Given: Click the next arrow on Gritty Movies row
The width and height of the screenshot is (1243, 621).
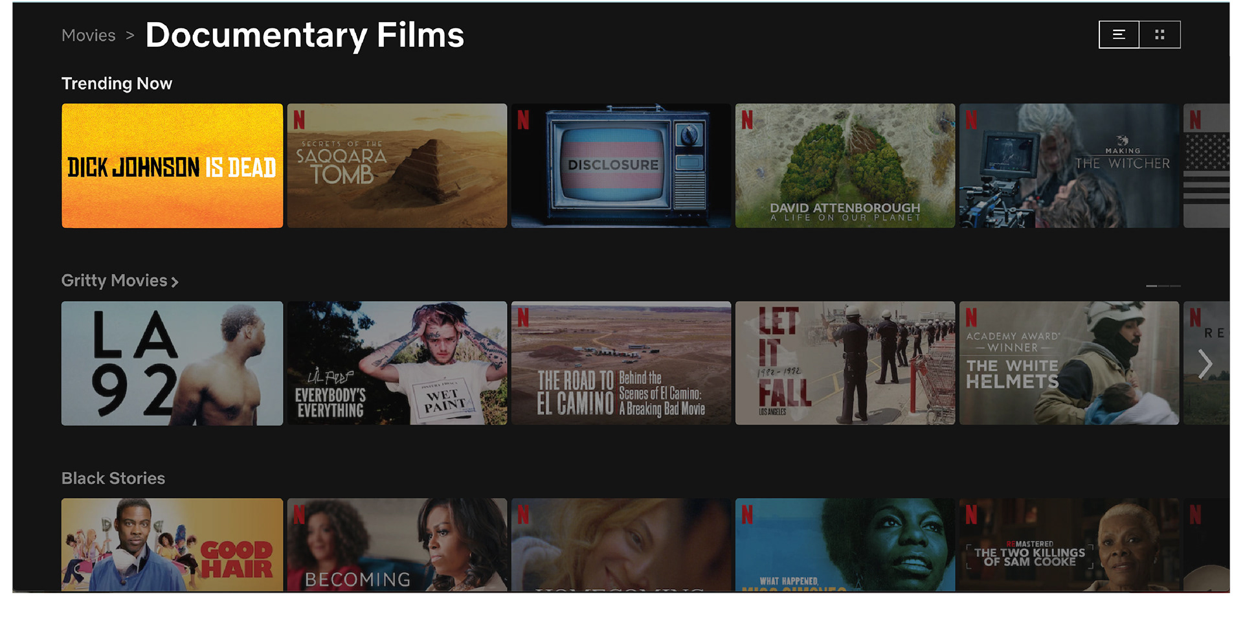Looking at the screenshot, I should 1205,364.
